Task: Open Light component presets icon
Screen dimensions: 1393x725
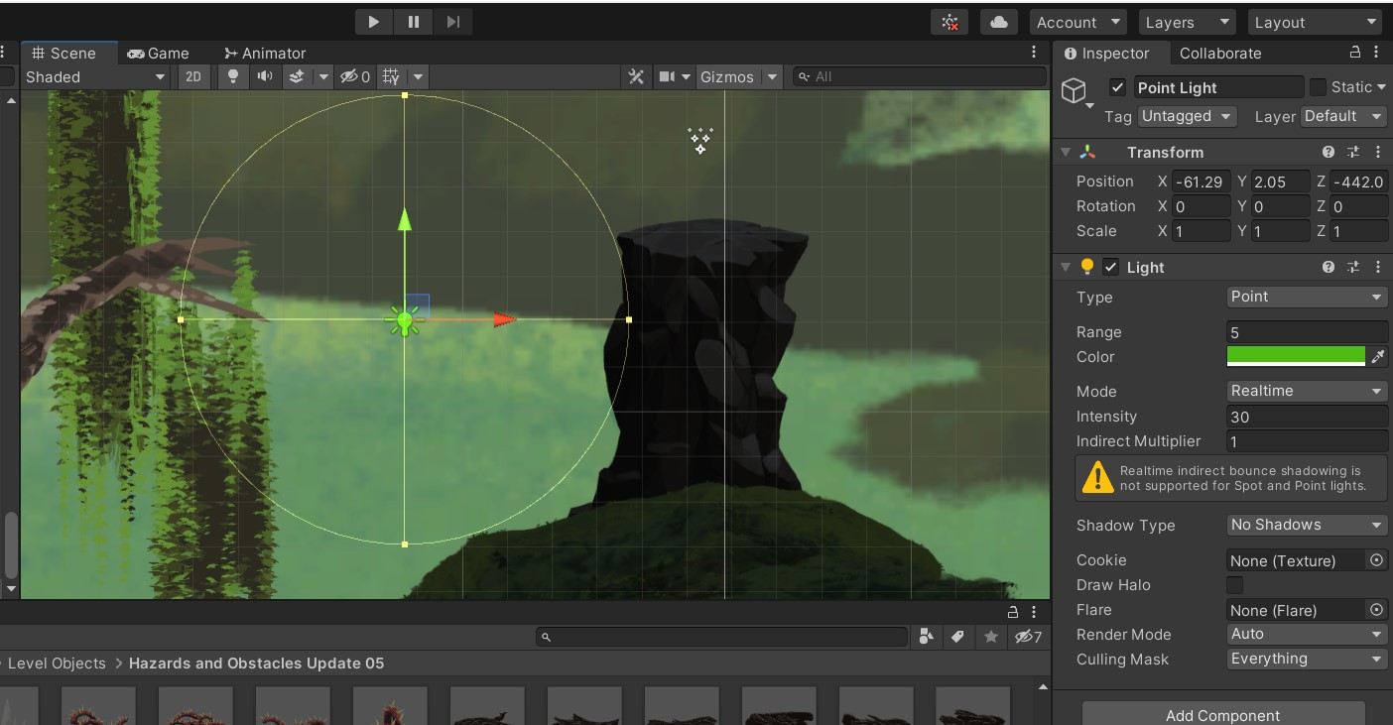Action: 1353,267
